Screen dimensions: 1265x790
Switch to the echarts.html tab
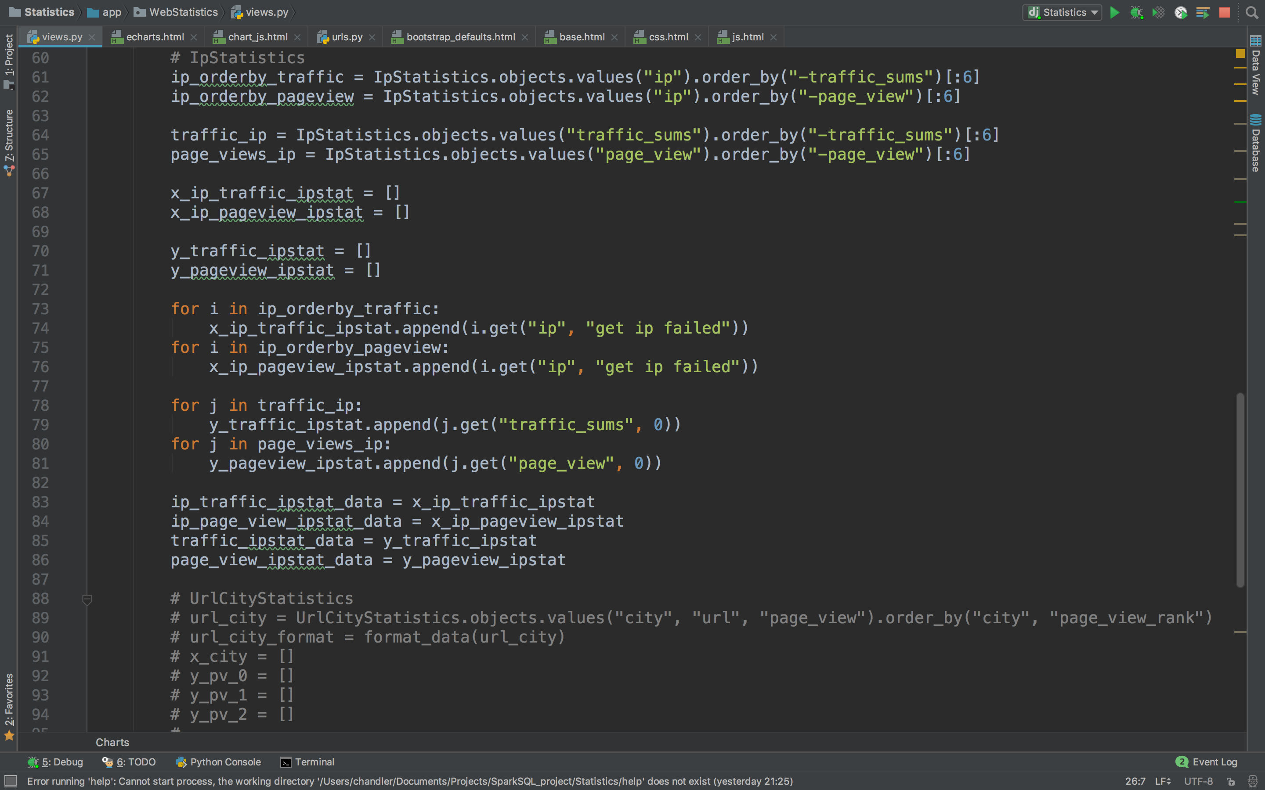(x=154, y=37)
